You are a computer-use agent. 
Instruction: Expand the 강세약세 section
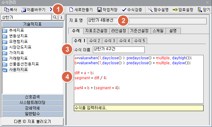[32, 108]
